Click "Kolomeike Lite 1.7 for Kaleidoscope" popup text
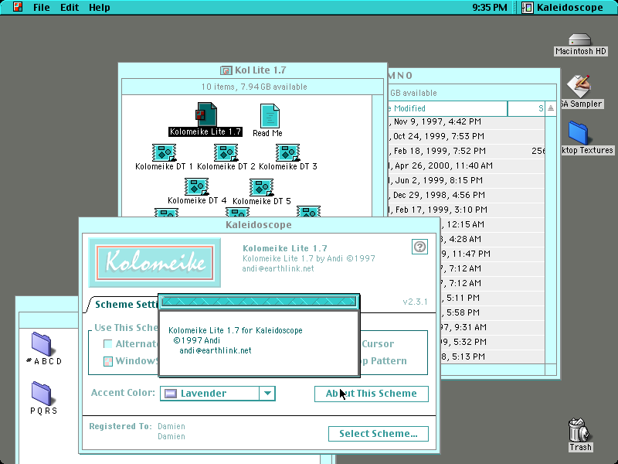The image size is (618, 464). [x=236, y=330]
